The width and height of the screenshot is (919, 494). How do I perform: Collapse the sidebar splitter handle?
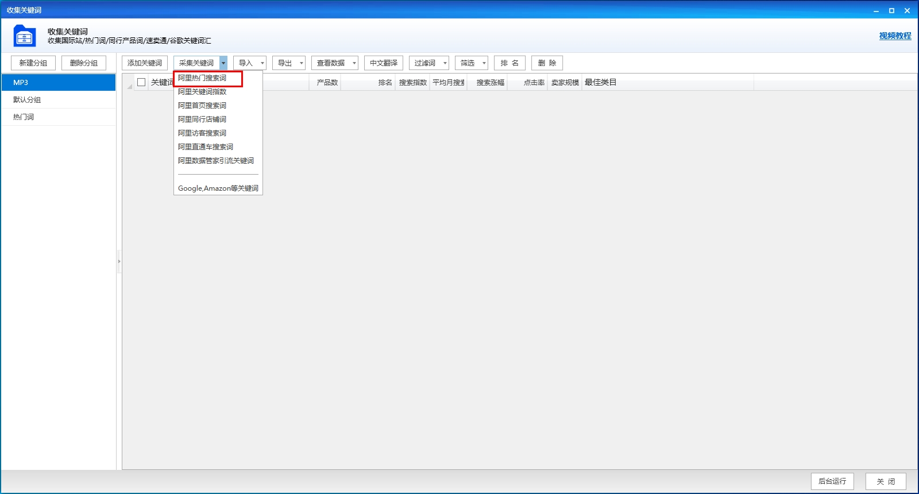[119, 261]
